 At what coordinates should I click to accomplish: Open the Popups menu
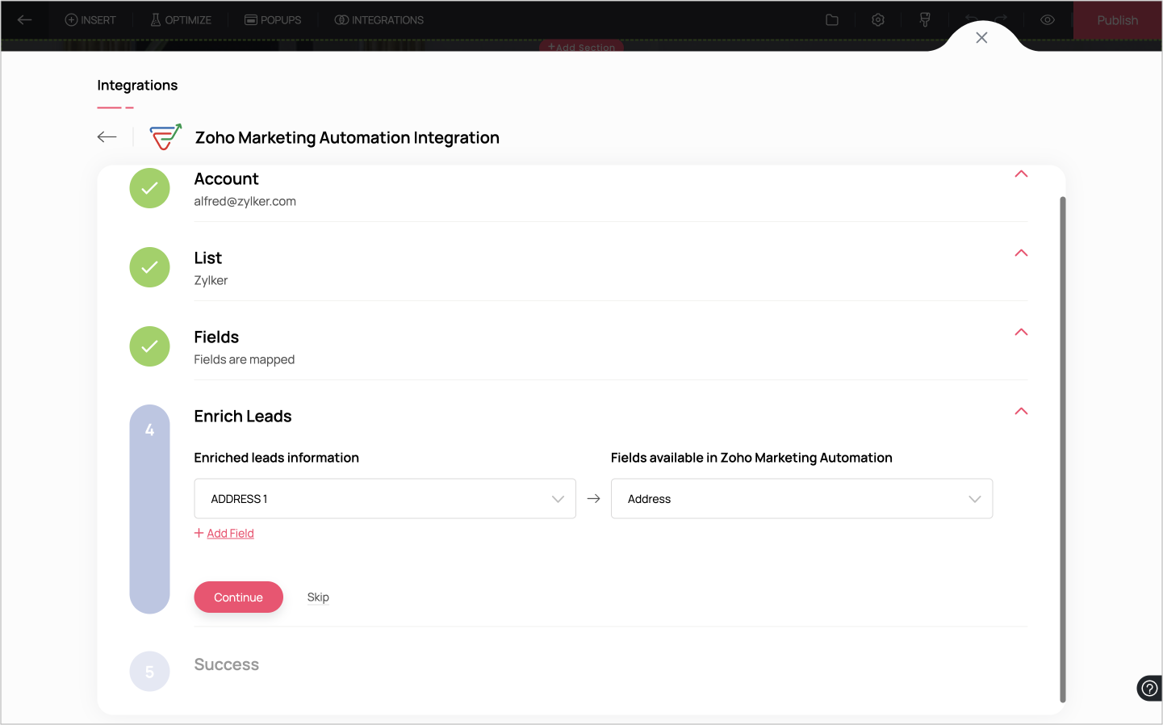(x=273, y=20)
